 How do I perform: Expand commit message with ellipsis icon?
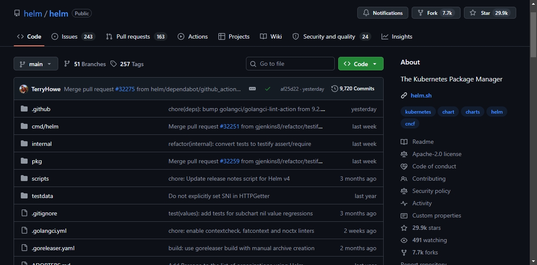click(252, 89)
